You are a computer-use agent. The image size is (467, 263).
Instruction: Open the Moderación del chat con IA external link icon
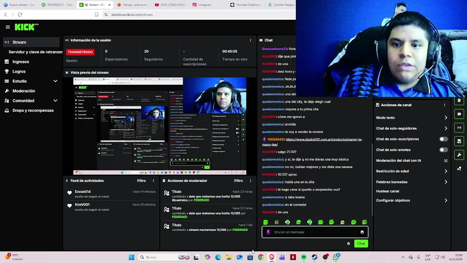pyautogui.click(x=446, y=160)
